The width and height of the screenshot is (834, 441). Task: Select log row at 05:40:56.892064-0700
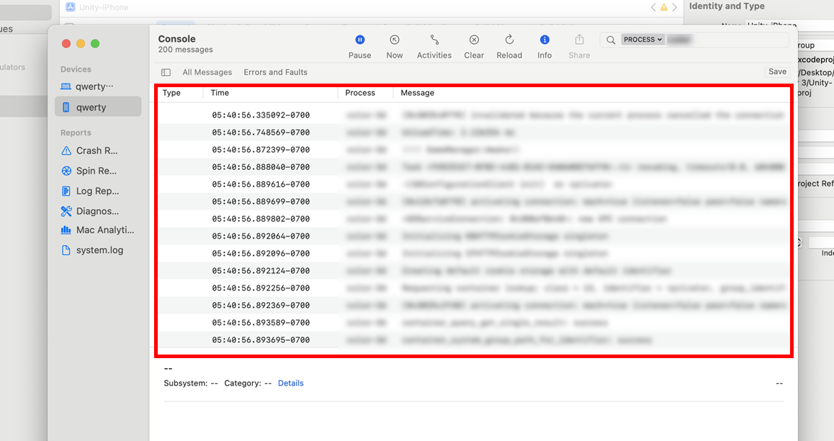473,236
